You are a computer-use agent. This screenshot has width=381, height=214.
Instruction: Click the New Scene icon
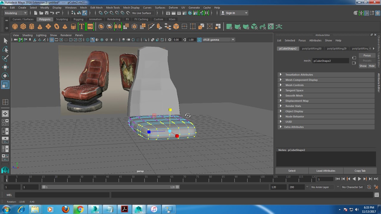(36, 13)
